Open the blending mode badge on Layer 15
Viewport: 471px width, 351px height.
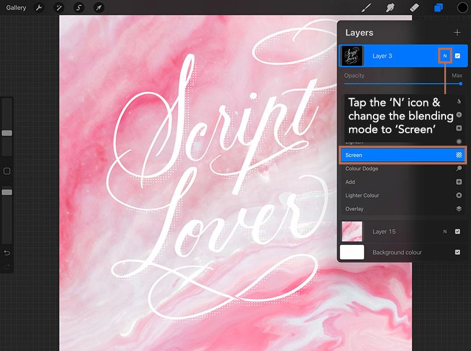click(x=446, y=231)
